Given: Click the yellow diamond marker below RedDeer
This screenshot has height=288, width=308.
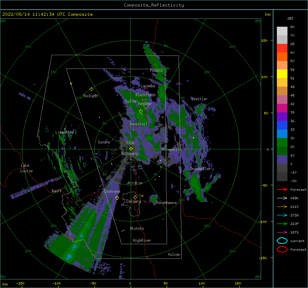Looking at the screenshot, I should [141, 111].
